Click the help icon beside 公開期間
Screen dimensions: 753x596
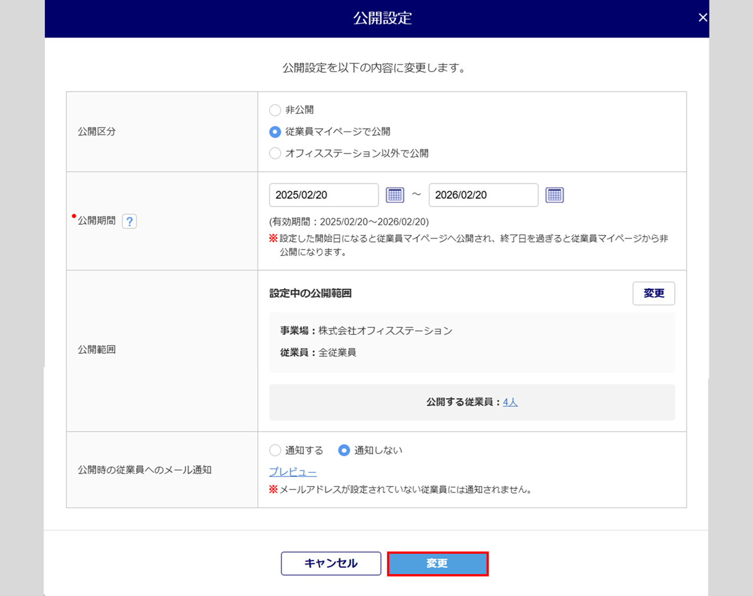coord(129,221)
